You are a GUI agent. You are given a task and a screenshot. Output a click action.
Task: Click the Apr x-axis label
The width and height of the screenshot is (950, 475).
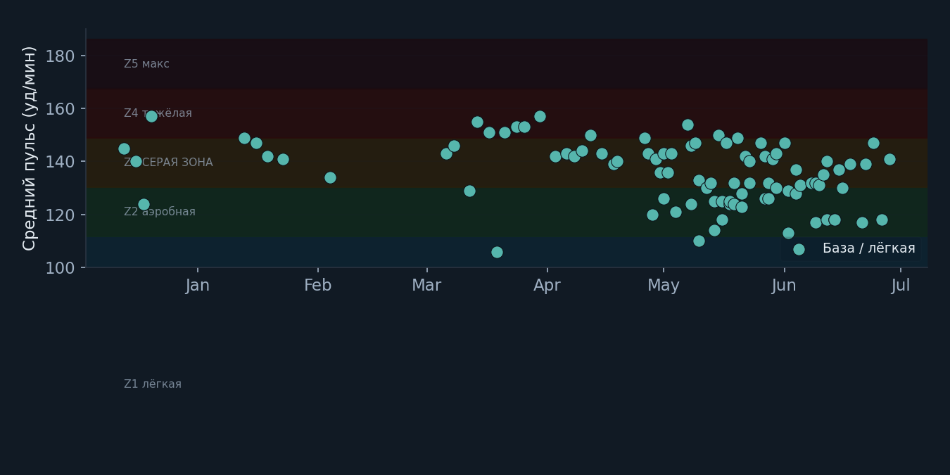coord(547,286)
